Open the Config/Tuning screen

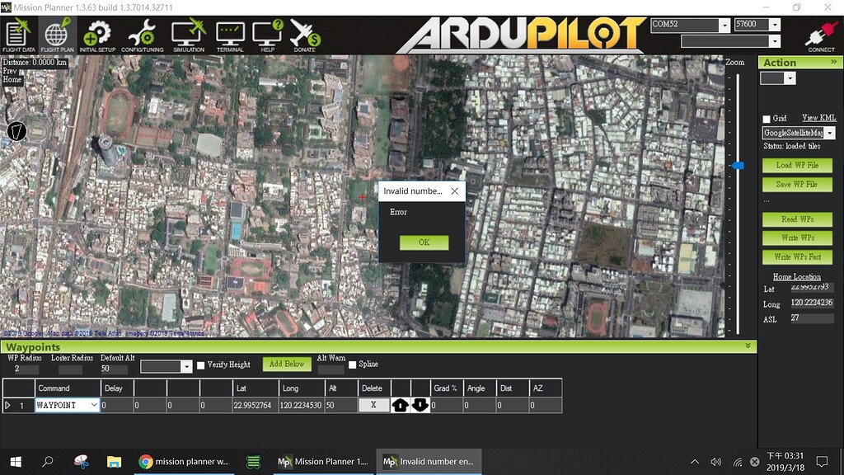coord(142,35)
